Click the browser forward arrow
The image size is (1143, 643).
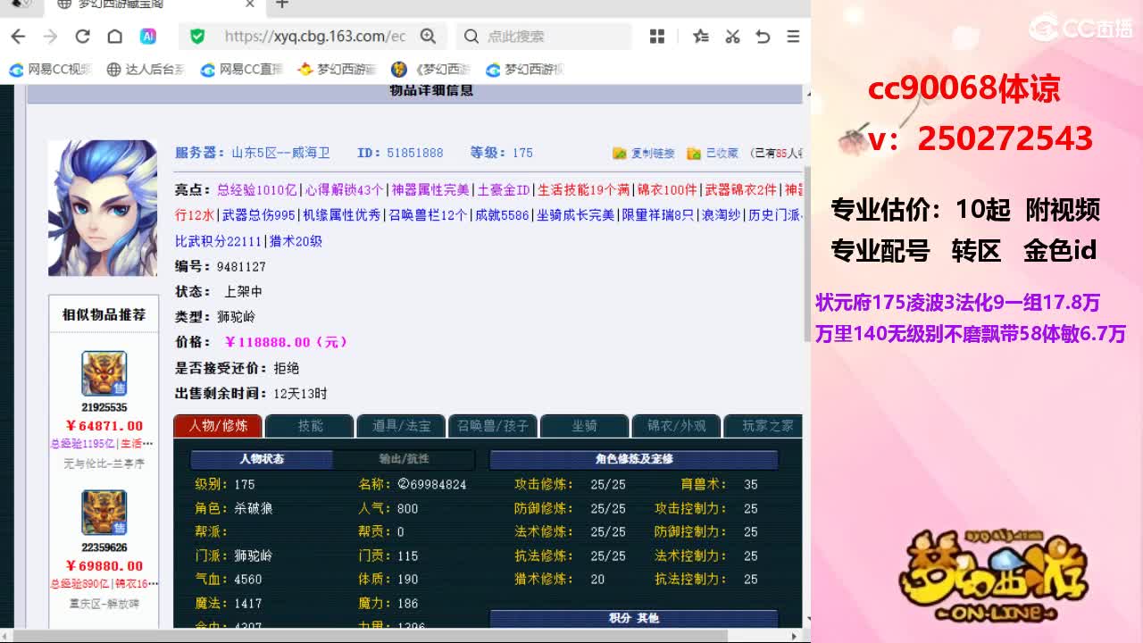point(50,37)
